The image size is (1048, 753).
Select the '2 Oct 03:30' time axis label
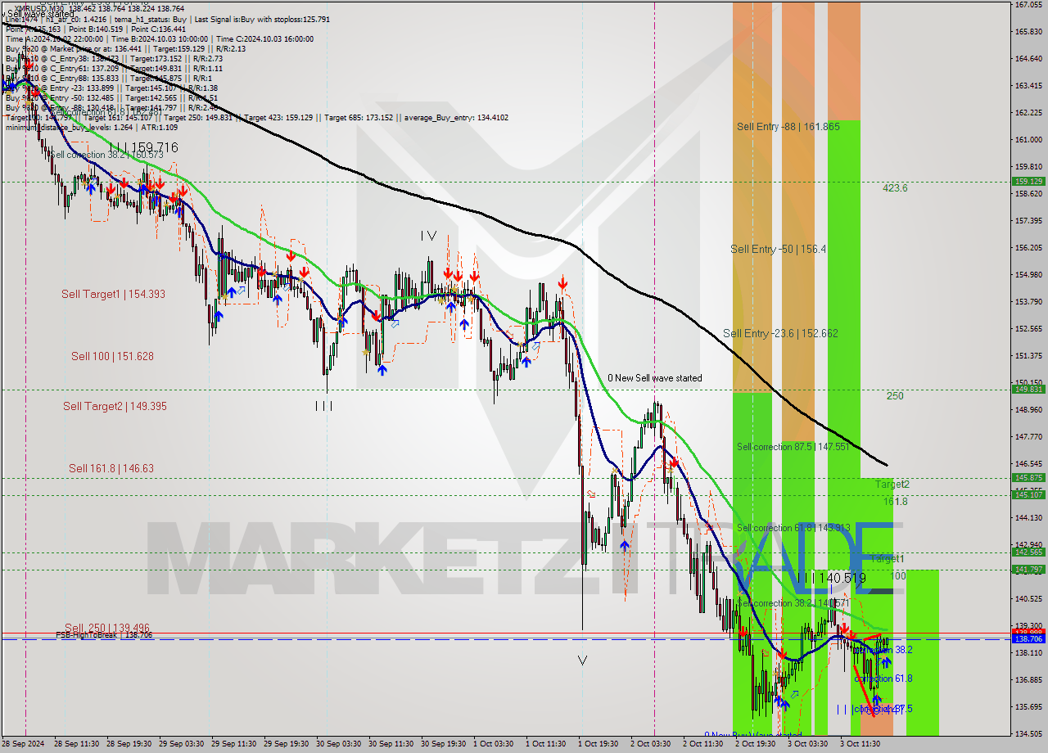(653, 744)
